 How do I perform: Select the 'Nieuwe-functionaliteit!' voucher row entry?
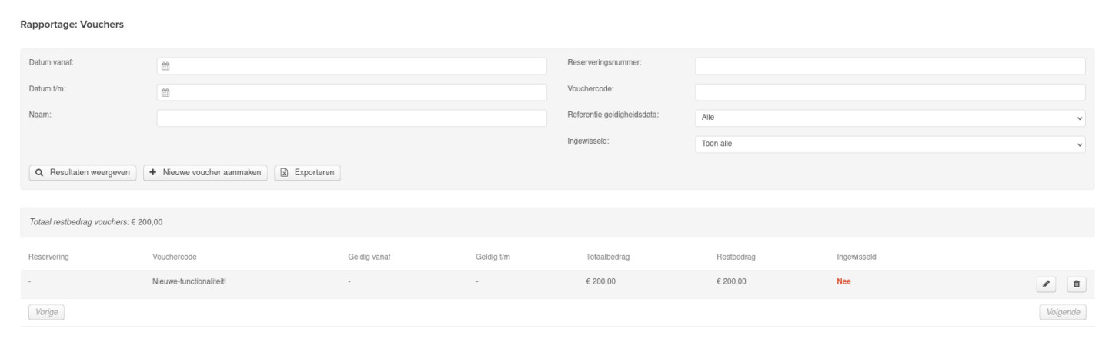[x=189, y=281]
